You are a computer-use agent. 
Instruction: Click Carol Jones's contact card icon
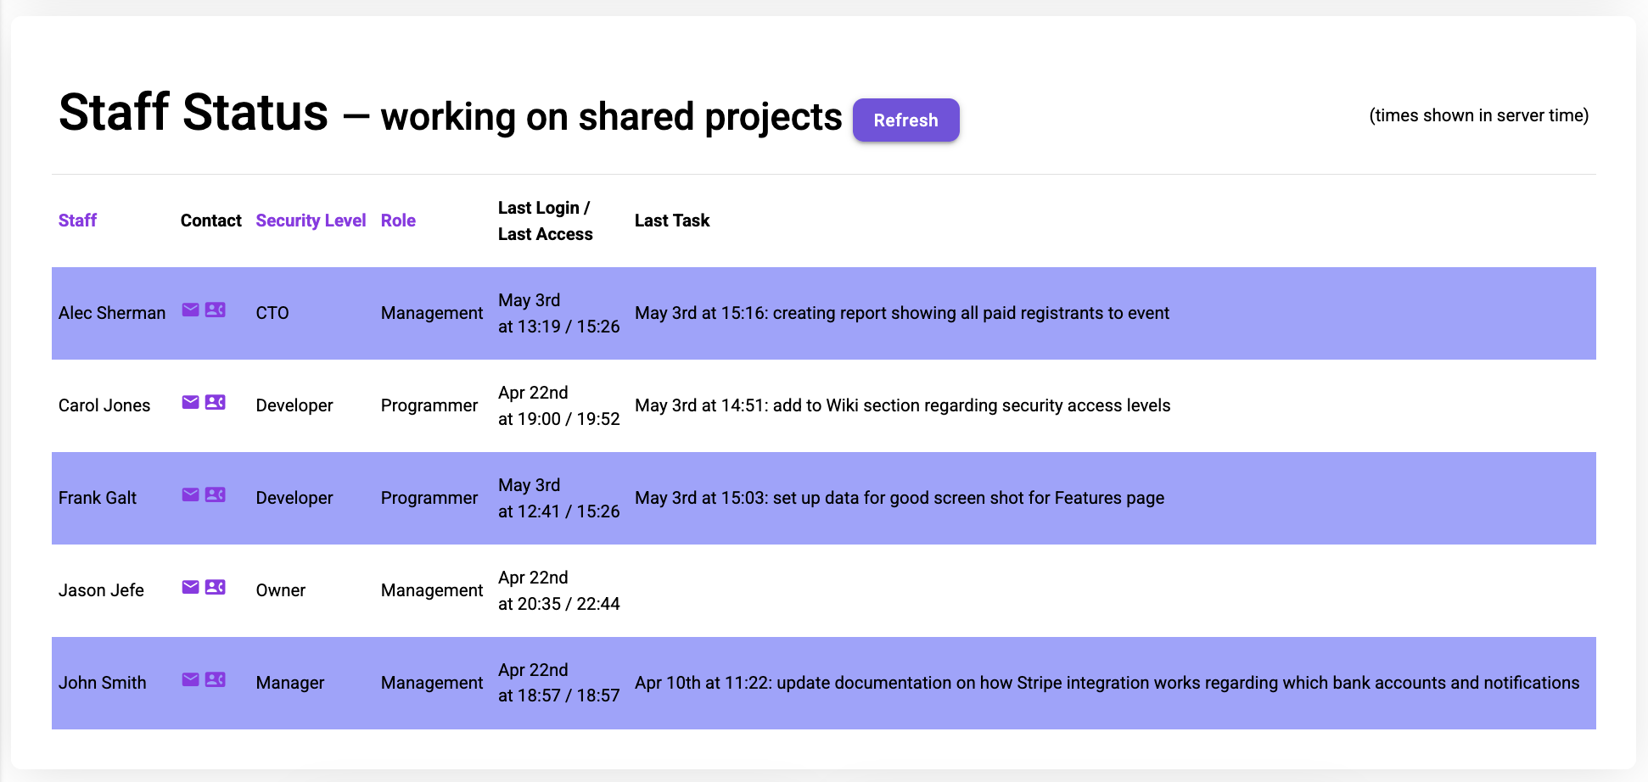215,403
